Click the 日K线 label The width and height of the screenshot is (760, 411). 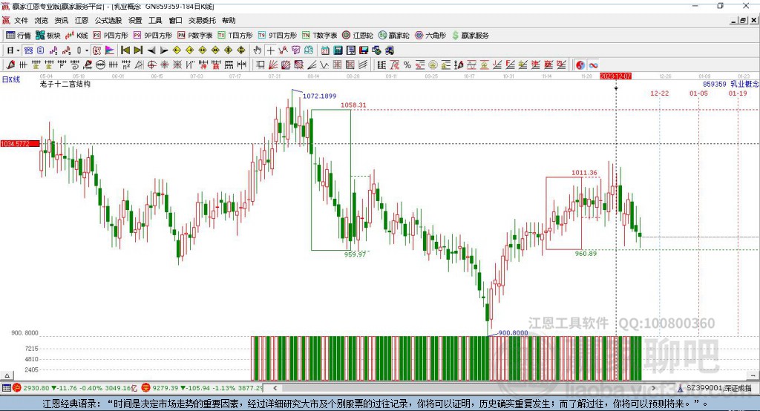point(11,79)
